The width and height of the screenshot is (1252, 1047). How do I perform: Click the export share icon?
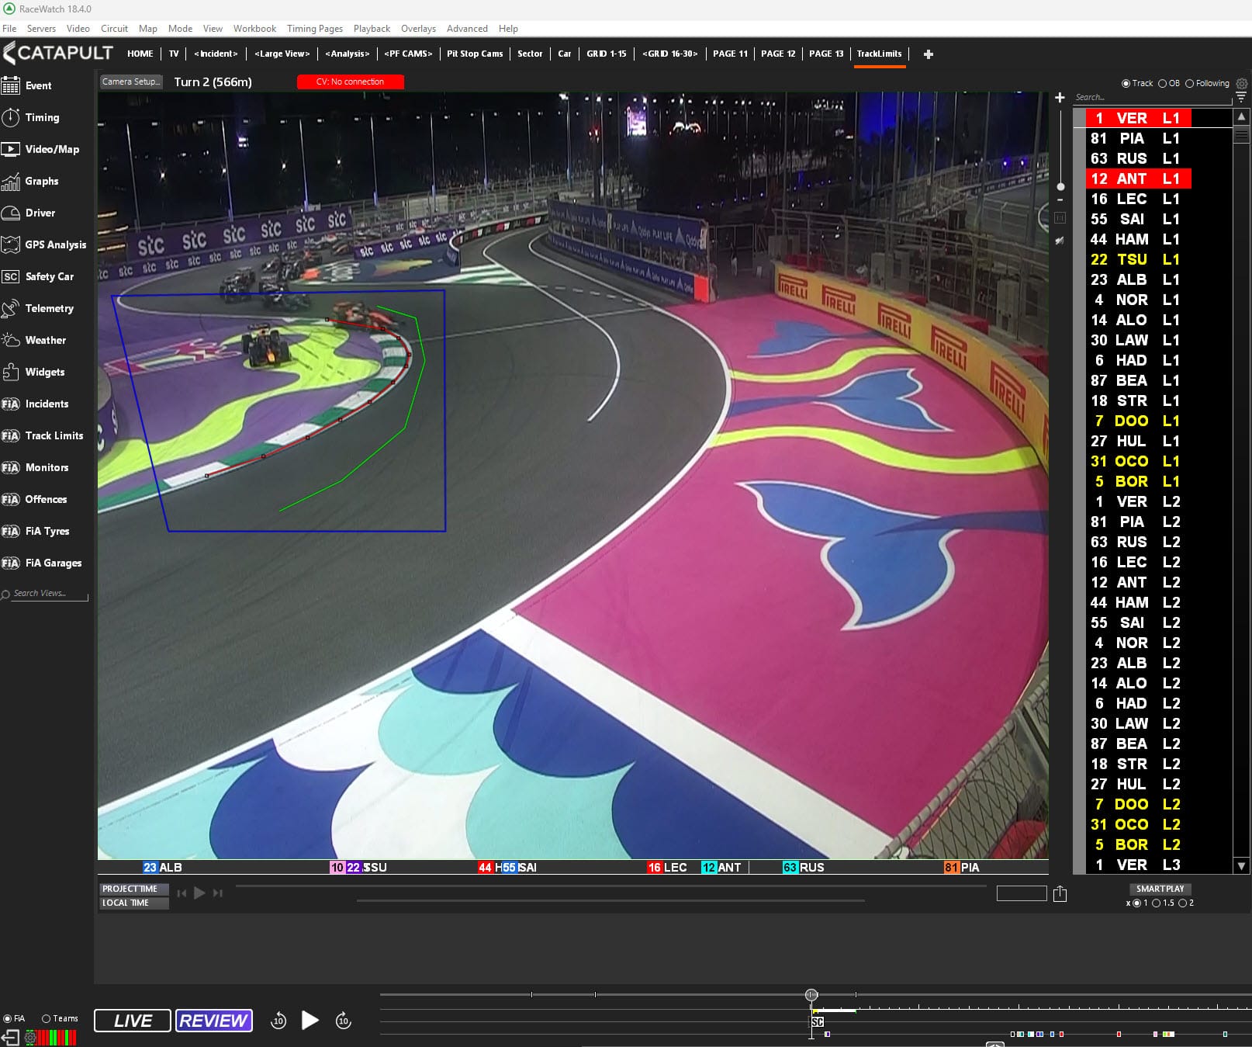[x=1060, y=894]
